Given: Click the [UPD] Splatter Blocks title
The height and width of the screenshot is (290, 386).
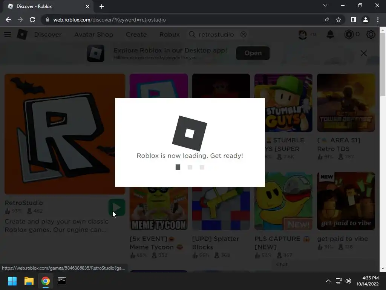Looking at the screenshot, I should [x=215, y=243].
